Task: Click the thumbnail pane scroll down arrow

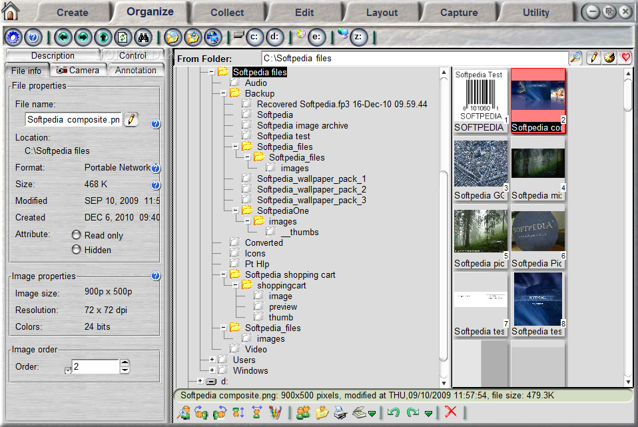Action: click(x=628, y=382)
